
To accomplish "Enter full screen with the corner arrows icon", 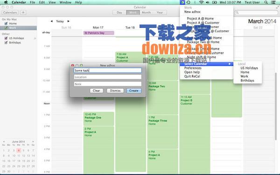I will click(278, 7).
